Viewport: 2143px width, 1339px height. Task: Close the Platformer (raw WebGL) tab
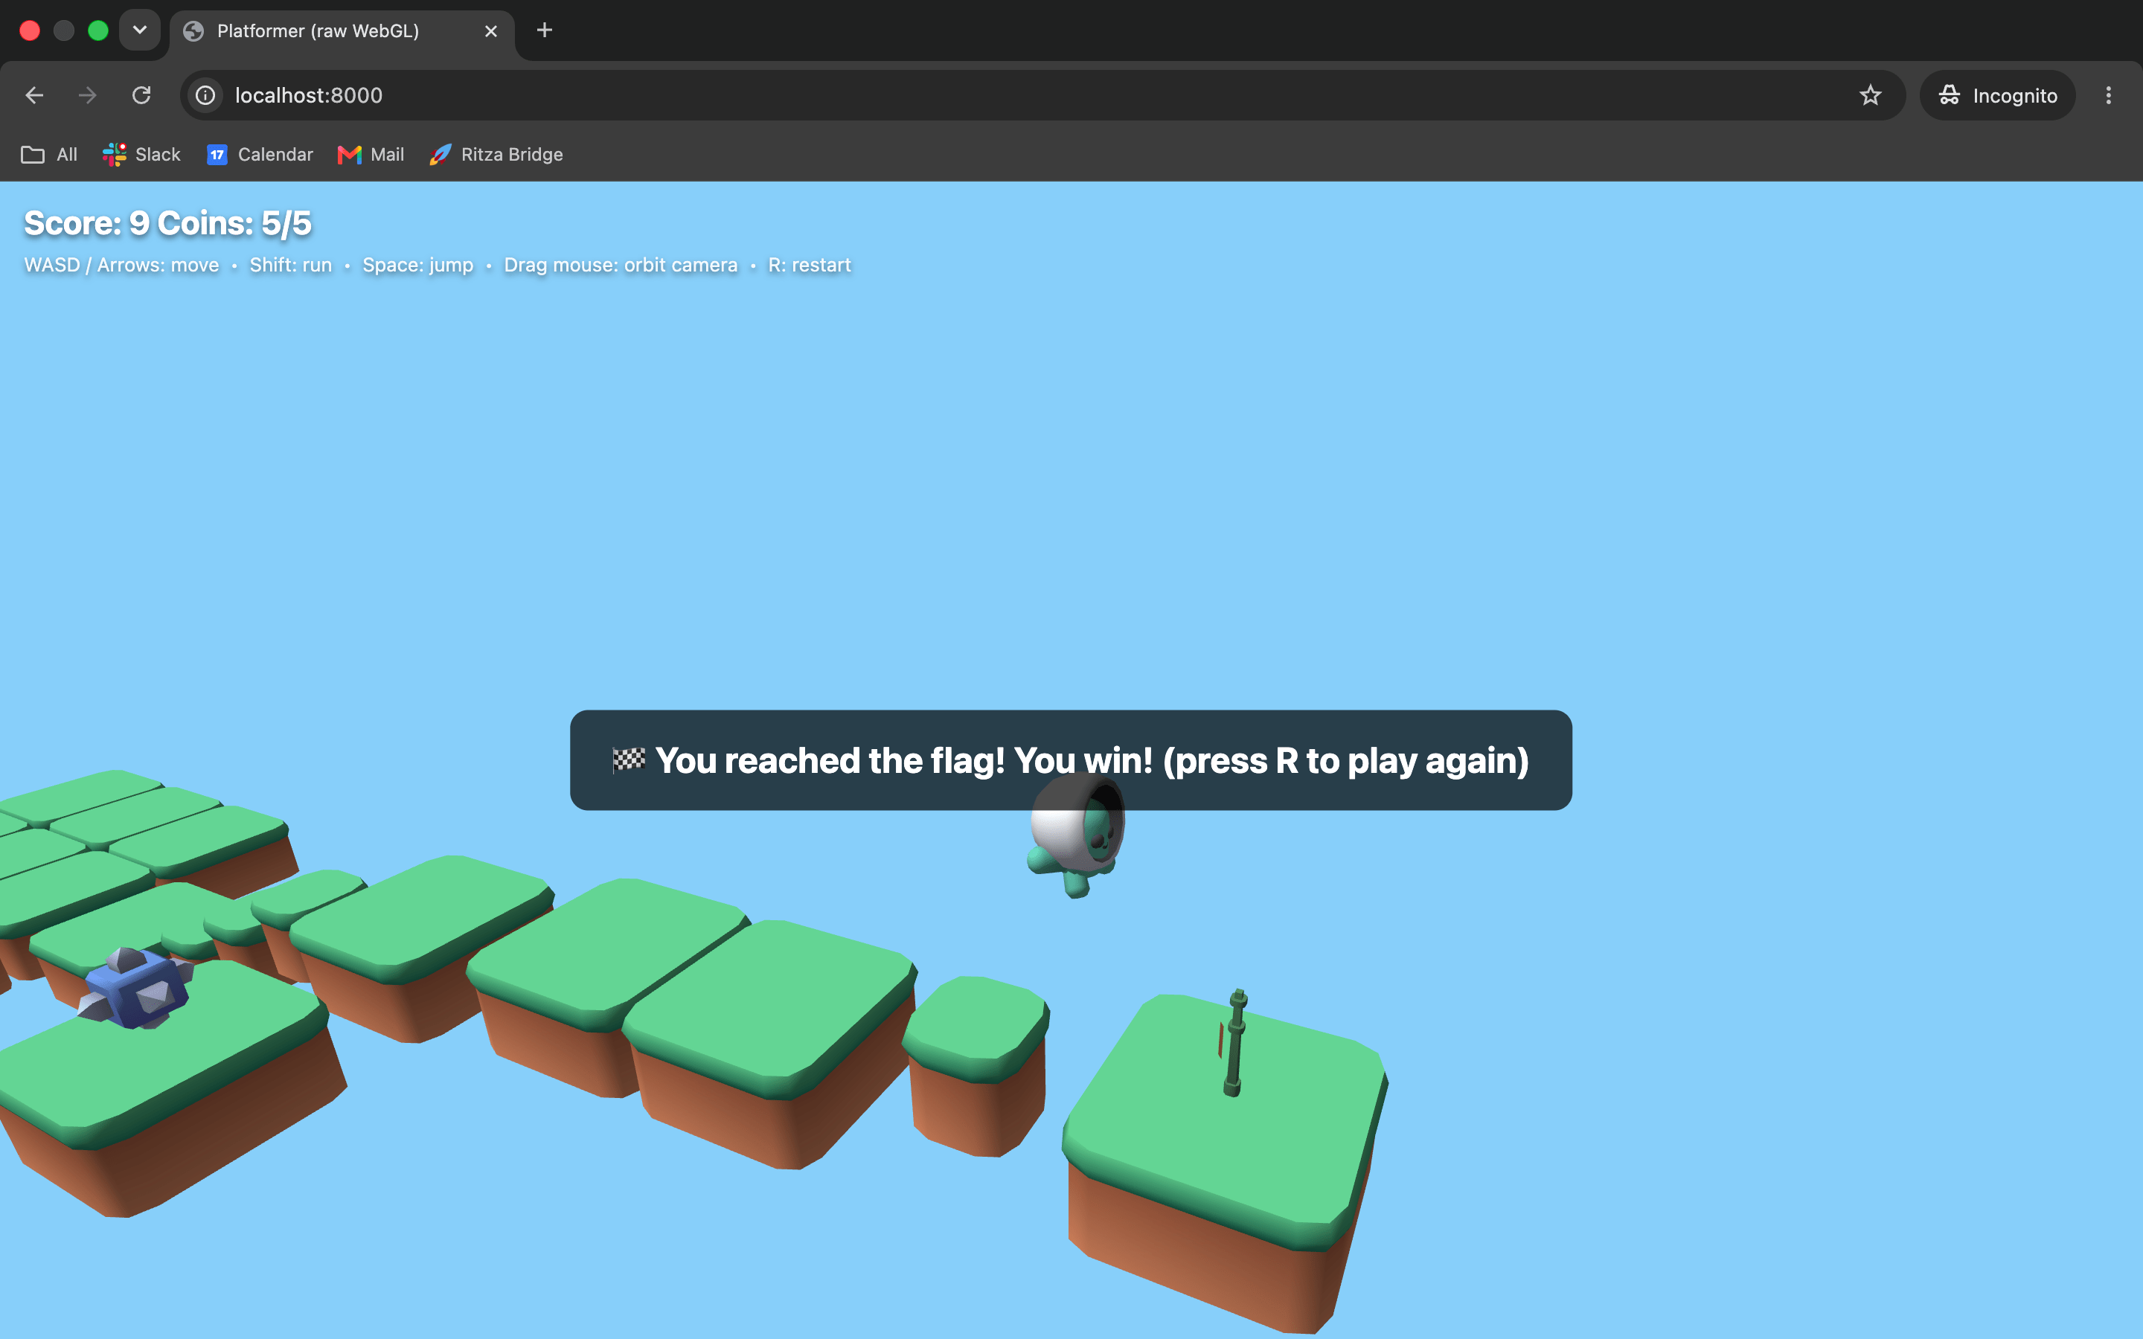coord(491,31)
